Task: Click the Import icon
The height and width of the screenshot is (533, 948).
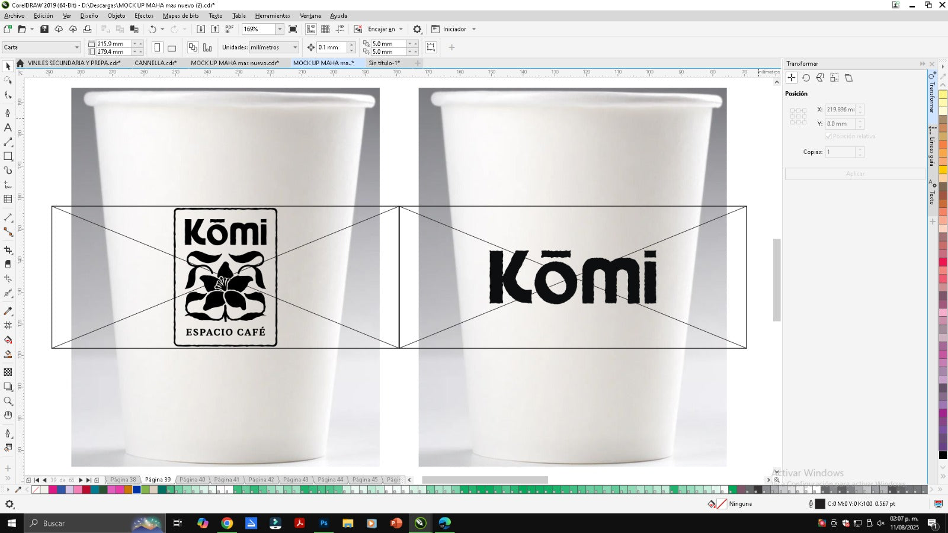Action: 201,29
